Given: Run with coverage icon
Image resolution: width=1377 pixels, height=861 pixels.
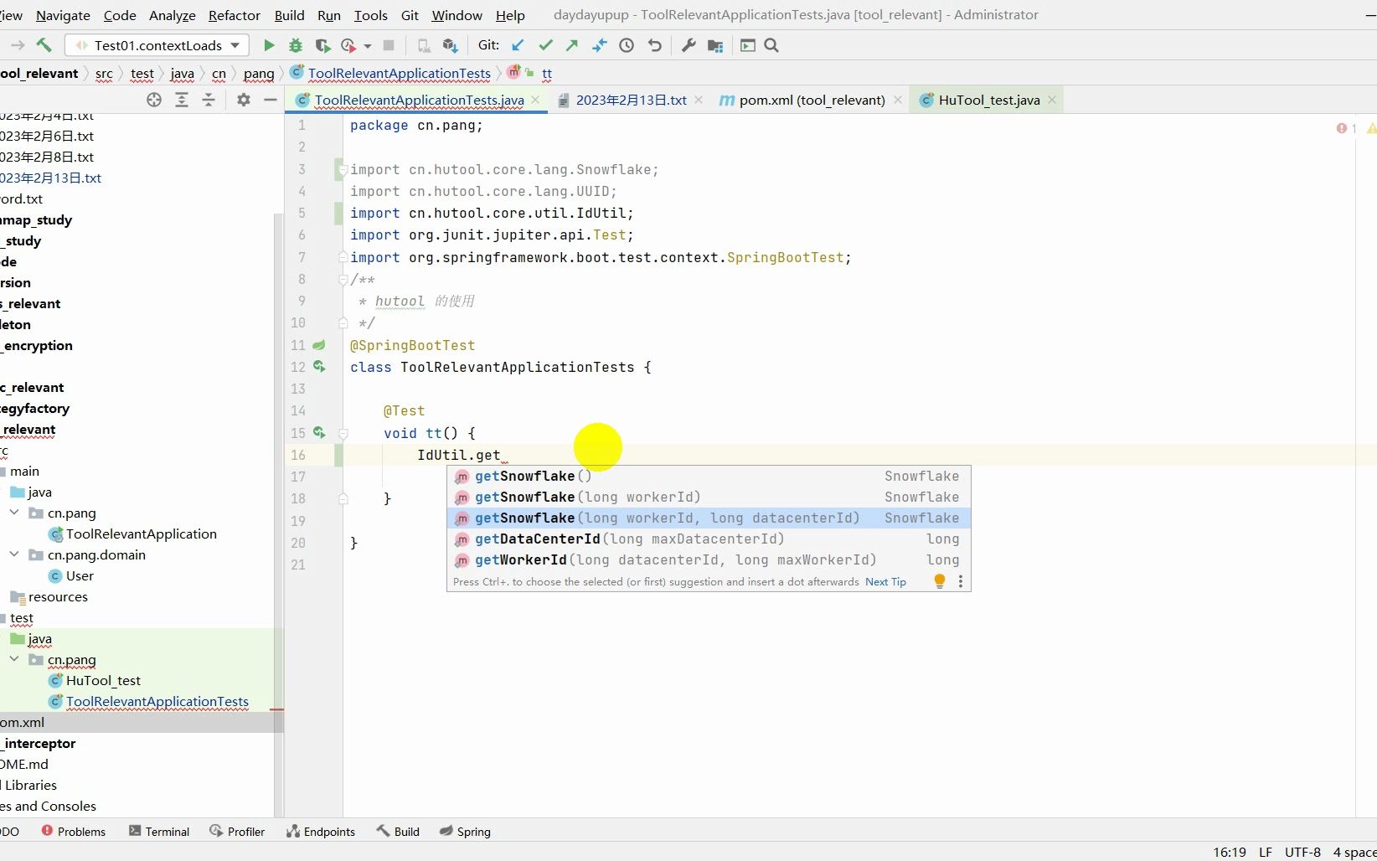Looking at the screenshot, I should 322,45.
